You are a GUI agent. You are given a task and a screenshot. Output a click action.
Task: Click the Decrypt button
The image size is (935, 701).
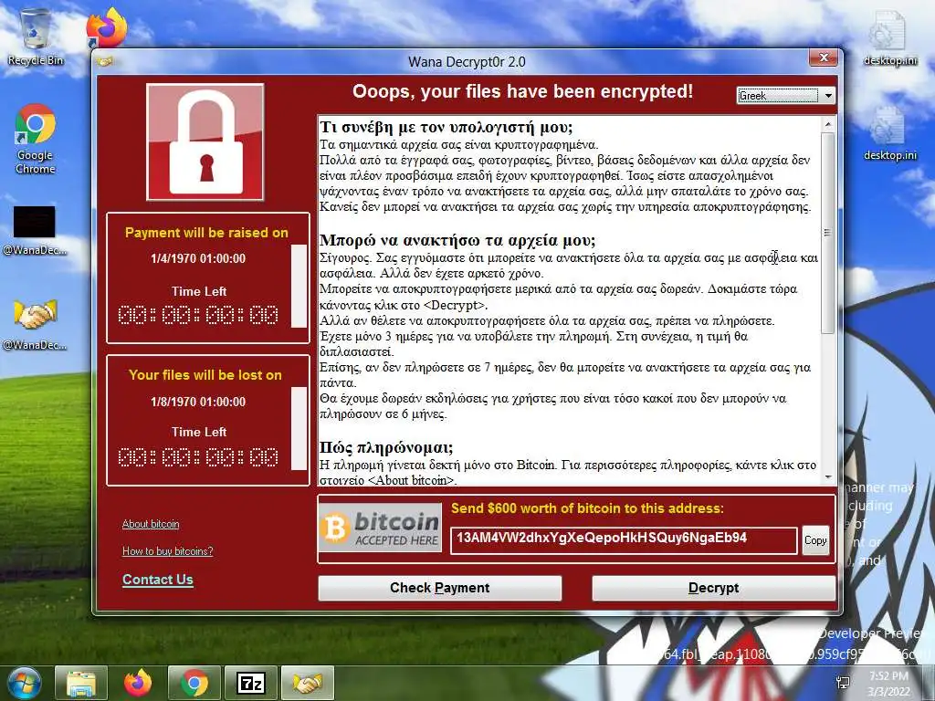point(713,588)
